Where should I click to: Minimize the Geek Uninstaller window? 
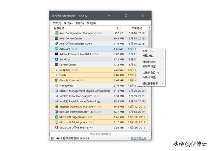tap(109, 15)
